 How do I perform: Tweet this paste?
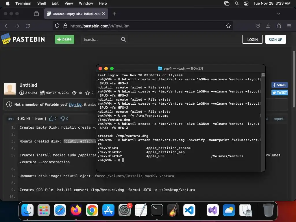pyautogui.click(x=280, y=92)
